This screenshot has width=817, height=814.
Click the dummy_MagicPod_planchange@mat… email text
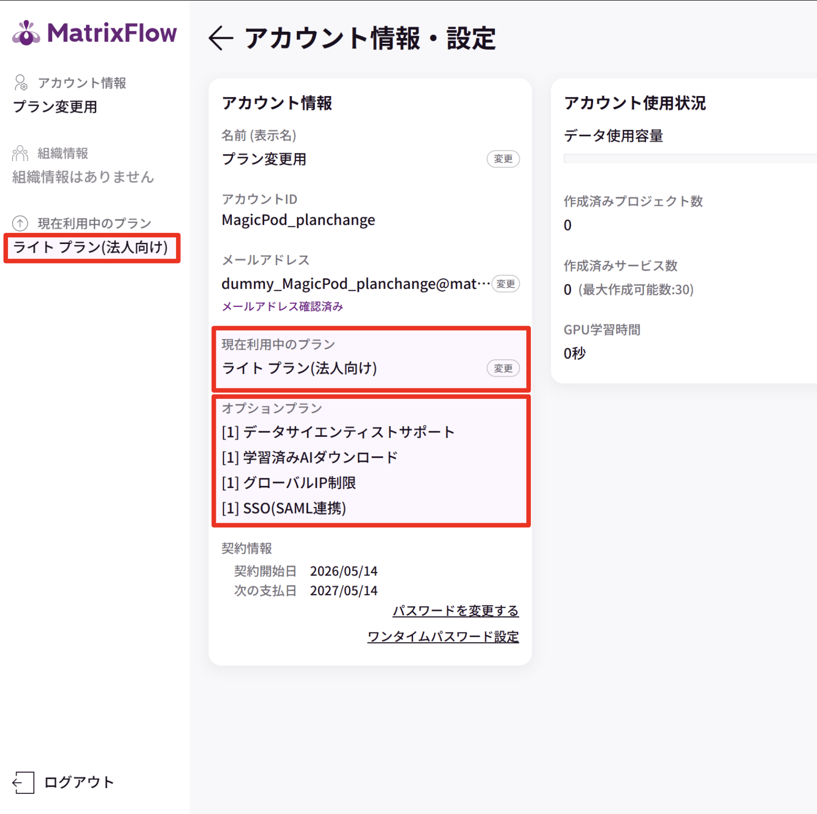pyautogui.click(x=356, y=284)
